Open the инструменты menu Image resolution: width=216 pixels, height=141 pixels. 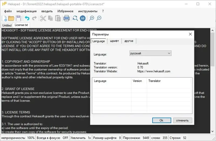(x=88, y=11)
